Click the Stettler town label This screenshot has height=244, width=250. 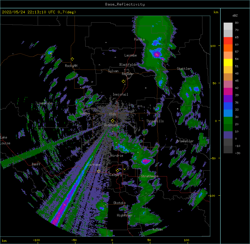[x=184, y=69]
